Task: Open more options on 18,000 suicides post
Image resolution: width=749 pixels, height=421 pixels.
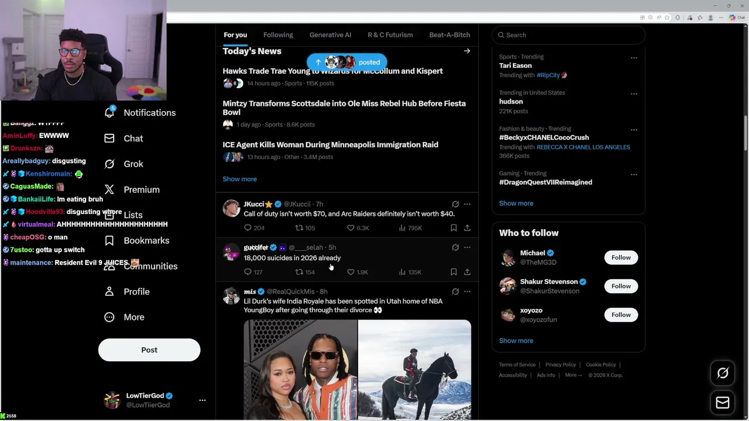Action: coord(467,247)
